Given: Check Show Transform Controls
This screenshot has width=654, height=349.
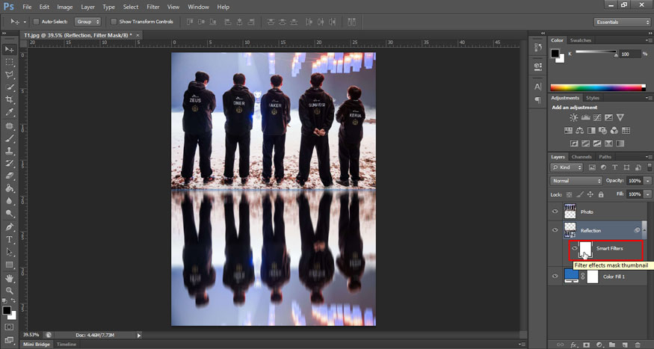Looking at the screenshot, I should (114, 22).
